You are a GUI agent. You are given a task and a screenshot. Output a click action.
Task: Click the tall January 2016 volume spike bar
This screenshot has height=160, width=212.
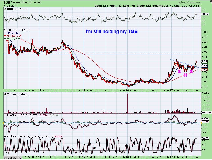(x=127, y=103)
